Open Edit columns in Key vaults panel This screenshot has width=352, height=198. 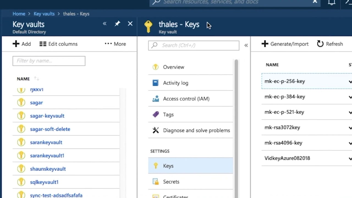coord(59,44)
